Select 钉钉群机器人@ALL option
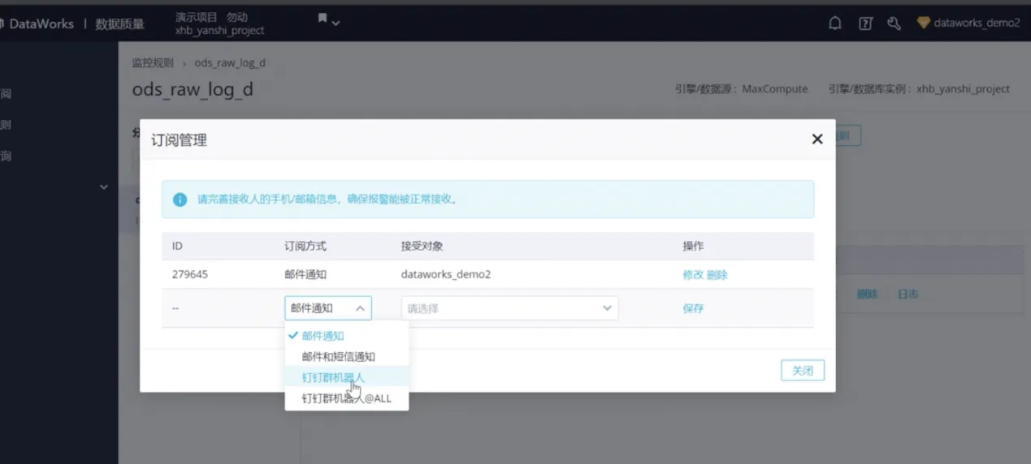 point(347,398)
